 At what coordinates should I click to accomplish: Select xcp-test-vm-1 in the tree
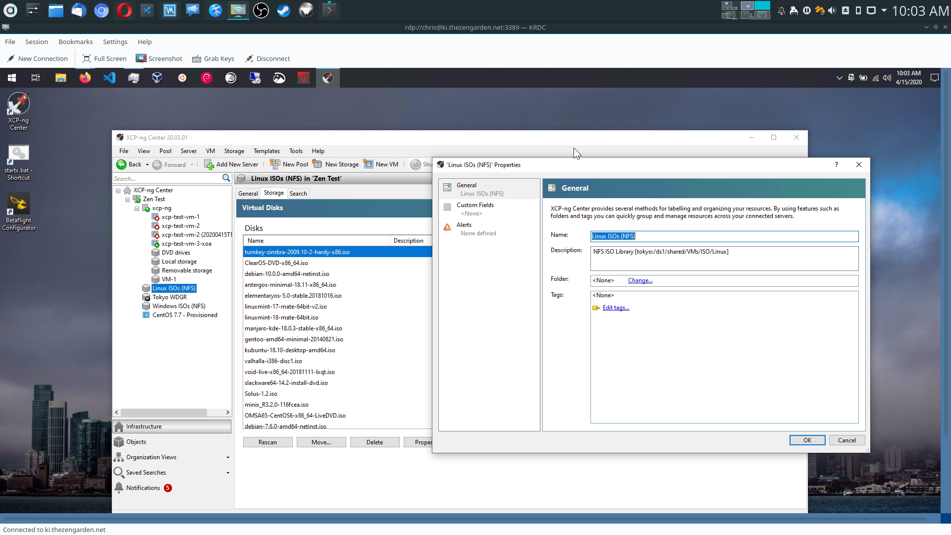click(x=180, y=217)
